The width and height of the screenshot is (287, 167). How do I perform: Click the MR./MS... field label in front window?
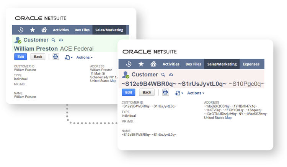[129, 122]
